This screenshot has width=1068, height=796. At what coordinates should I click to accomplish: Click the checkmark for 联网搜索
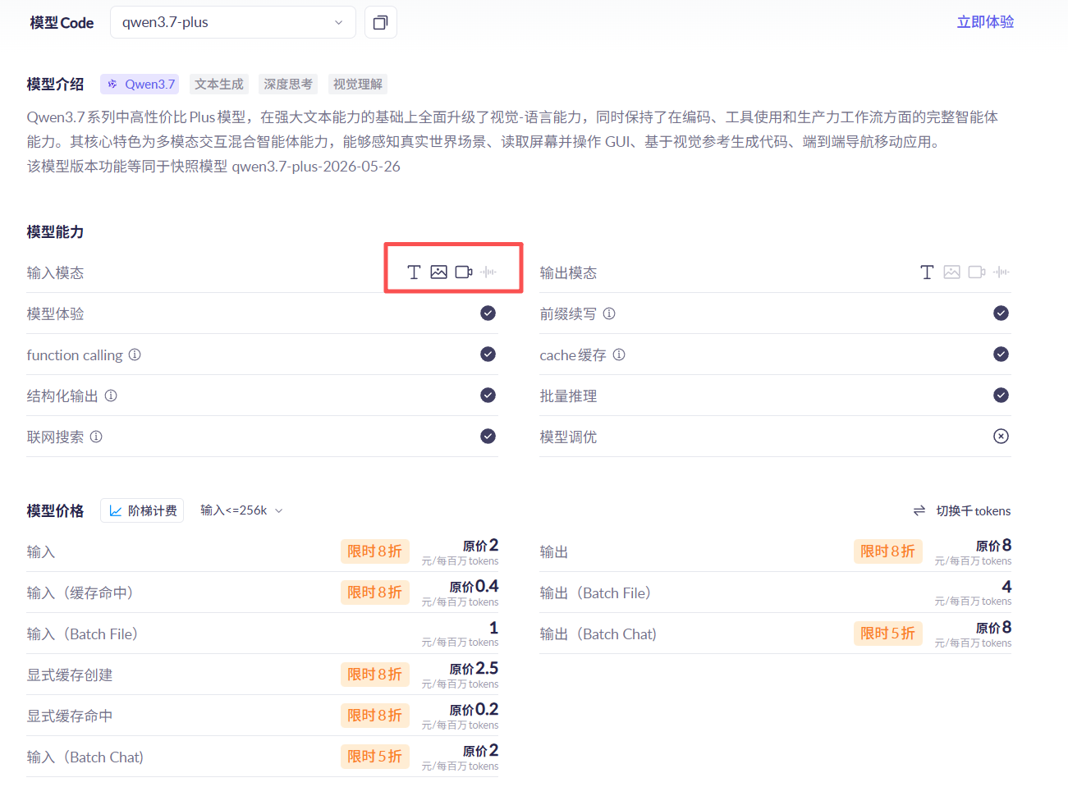[488, 437]
